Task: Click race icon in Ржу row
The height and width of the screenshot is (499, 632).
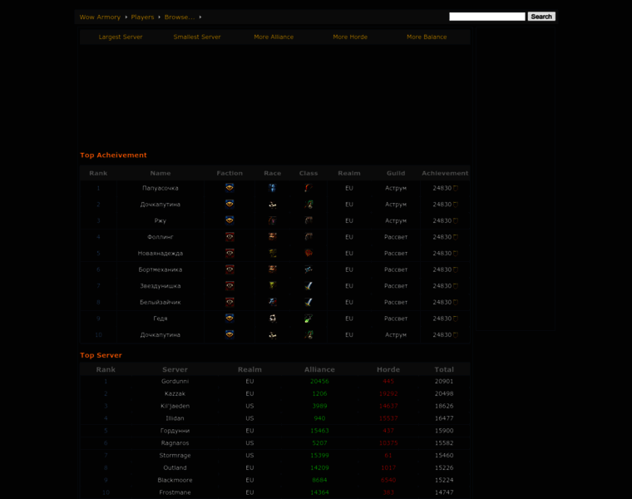Action: pyautogui.click(x=273, y=220)
